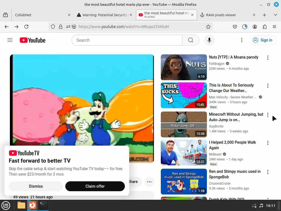Go forward with browser forward arrow
The image size is (281, 211).
(x=16, y=27)
